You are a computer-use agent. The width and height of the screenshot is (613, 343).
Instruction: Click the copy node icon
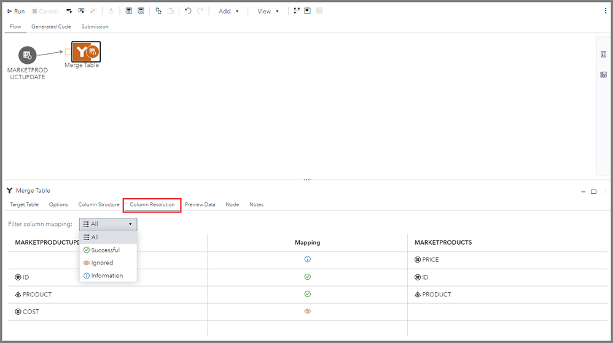[158, 11]
